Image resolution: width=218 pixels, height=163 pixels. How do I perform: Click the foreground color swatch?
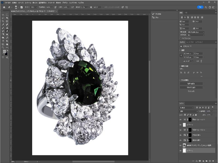click(4, 52)
